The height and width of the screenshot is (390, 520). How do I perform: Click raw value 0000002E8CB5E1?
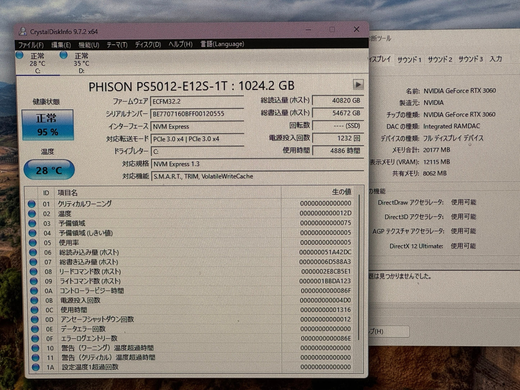326,271
